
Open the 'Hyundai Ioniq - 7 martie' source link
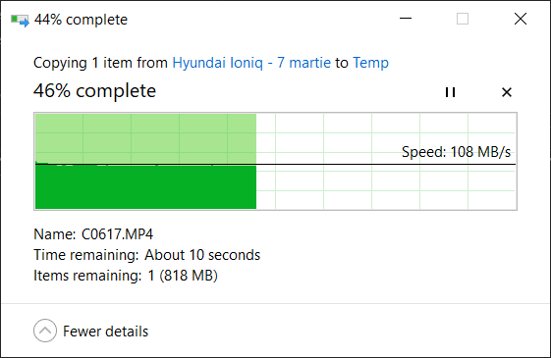[x=251, y=63]
